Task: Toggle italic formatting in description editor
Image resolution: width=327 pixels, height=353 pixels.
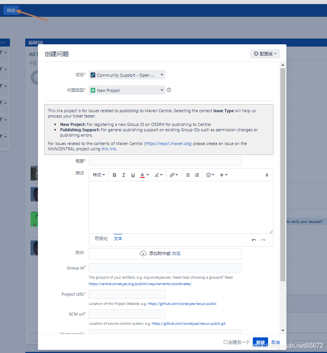Action: point(124,175)
